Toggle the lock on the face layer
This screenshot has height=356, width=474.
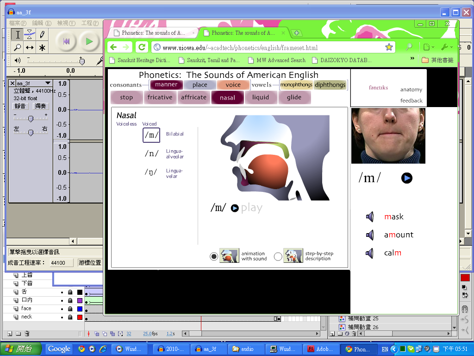70,309
